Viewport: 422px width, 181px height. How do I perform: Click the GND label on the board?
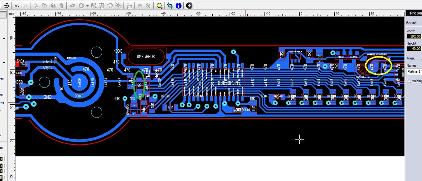(47, 97)
